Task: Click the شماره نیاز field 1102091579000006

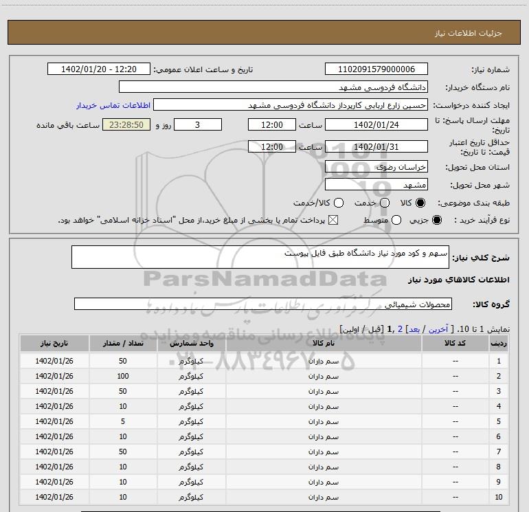Action: tap(376, 69)
